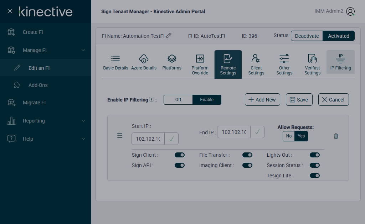Open the Verifast Settings tab
The height and width of the screenshot is (224, 365).
click(x=312, y=64)
